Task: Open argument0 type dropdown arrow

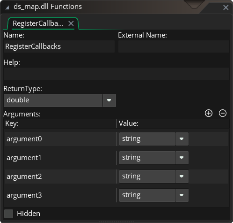Action: (182, 139)
